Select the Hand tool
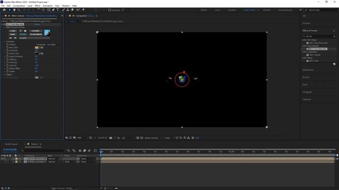 (14, 10)
